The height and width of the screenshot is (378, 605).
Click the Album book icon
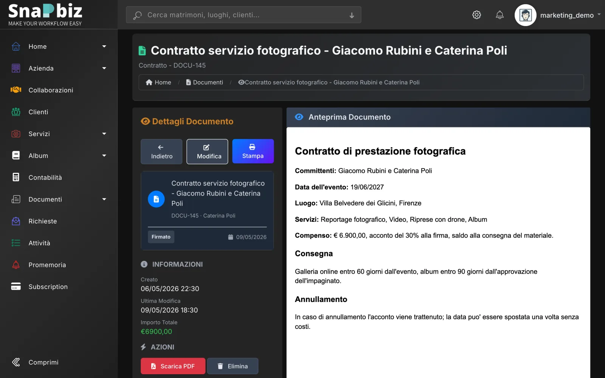[x=16, y=155]
